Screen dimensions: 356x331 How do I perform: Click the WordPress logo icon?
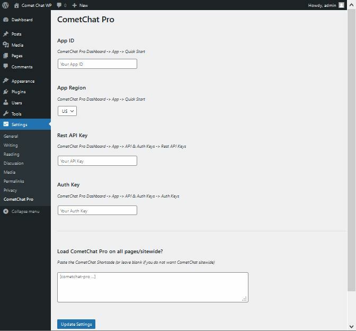(x=5, y=5)
